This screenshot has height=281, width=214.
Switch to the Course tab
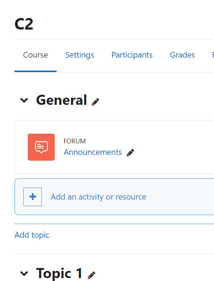coord(36,55)
